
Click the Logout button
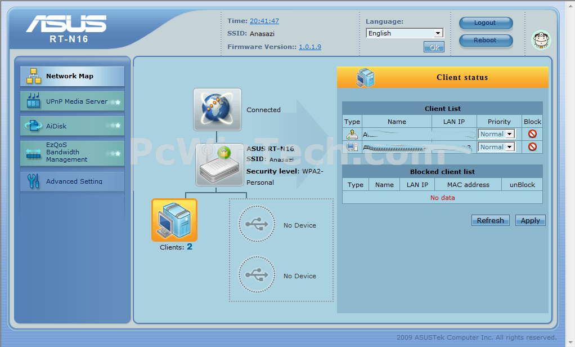pos(486,23)
